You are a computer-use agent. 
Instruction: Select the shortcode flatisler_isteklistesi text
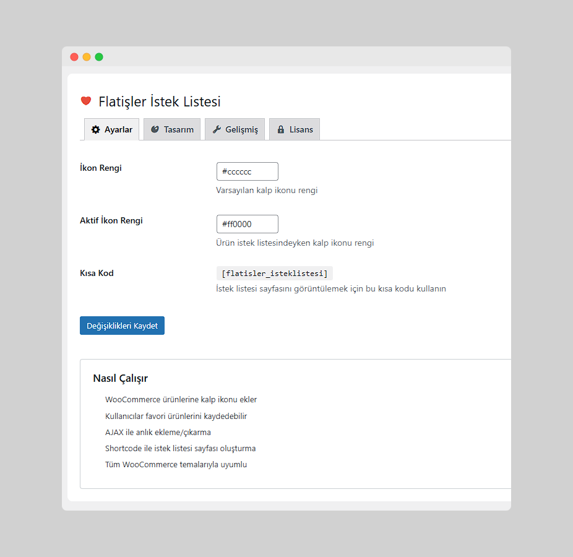pos(274,273)
